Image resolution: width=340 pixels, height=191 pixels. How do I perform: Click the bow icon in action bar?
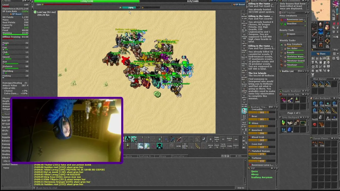coord(198,146)
